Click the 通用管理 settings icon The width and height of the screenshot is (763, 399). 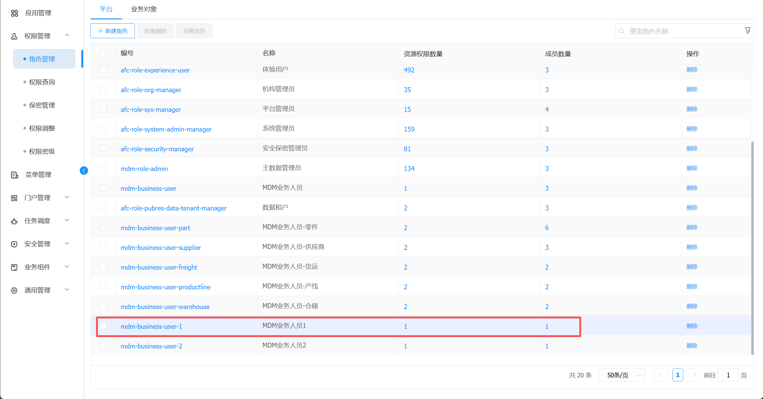14,291
